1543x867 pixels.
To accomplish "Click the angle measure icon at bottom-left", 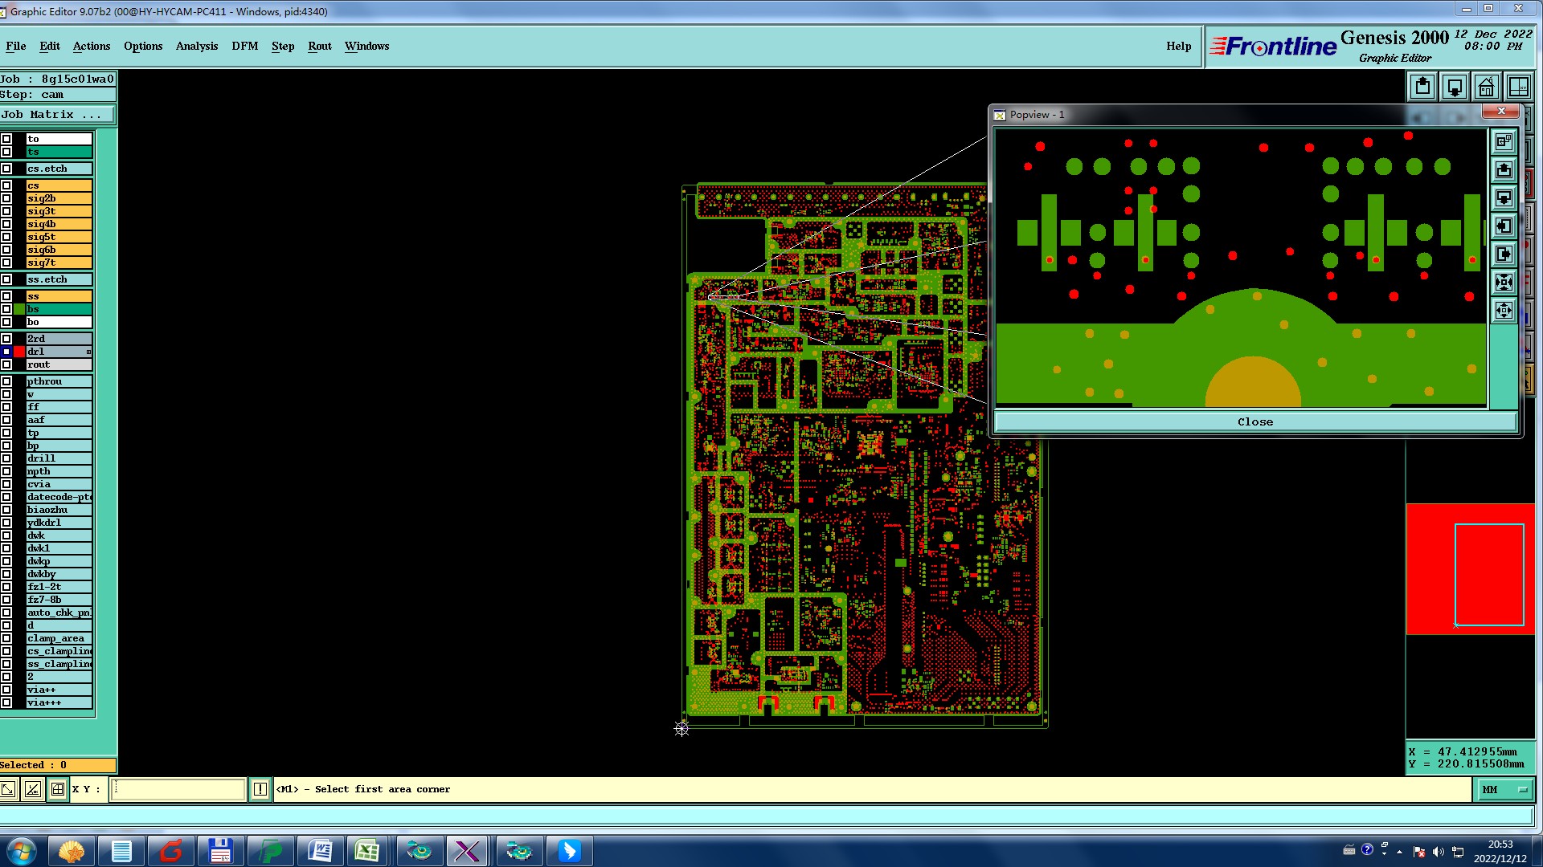I will [32, 789].
